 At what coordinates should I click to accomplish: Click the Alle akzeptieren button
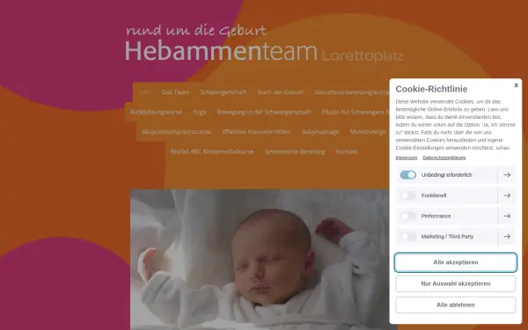click(455, 262)
